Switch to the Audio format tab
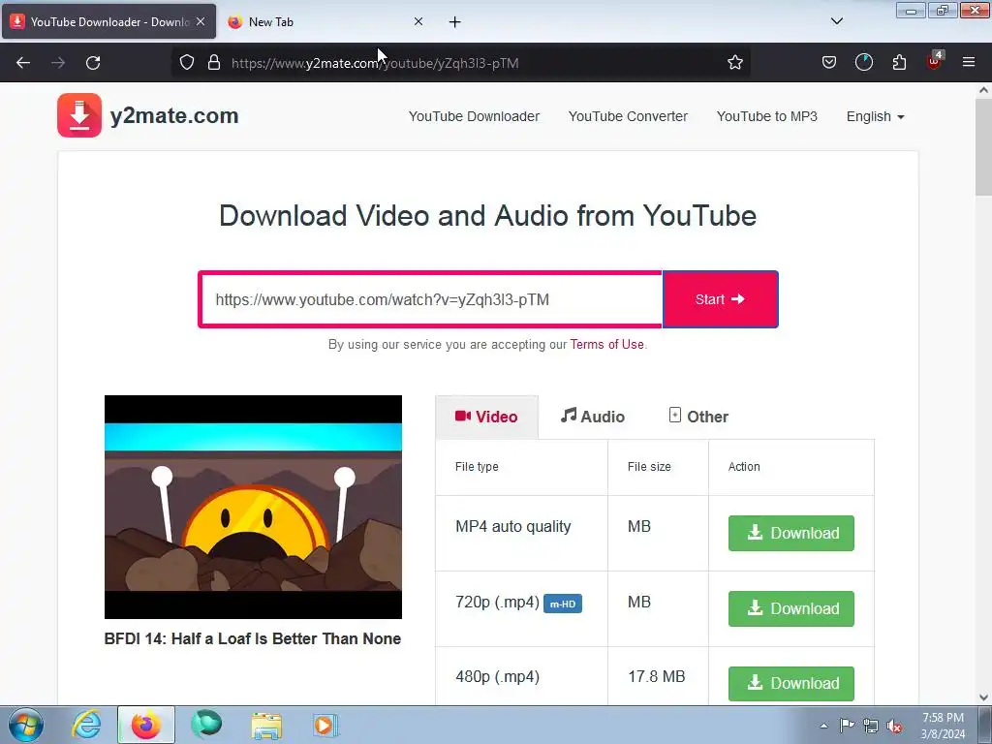This screenshot has height=744, width=992. 593,417
